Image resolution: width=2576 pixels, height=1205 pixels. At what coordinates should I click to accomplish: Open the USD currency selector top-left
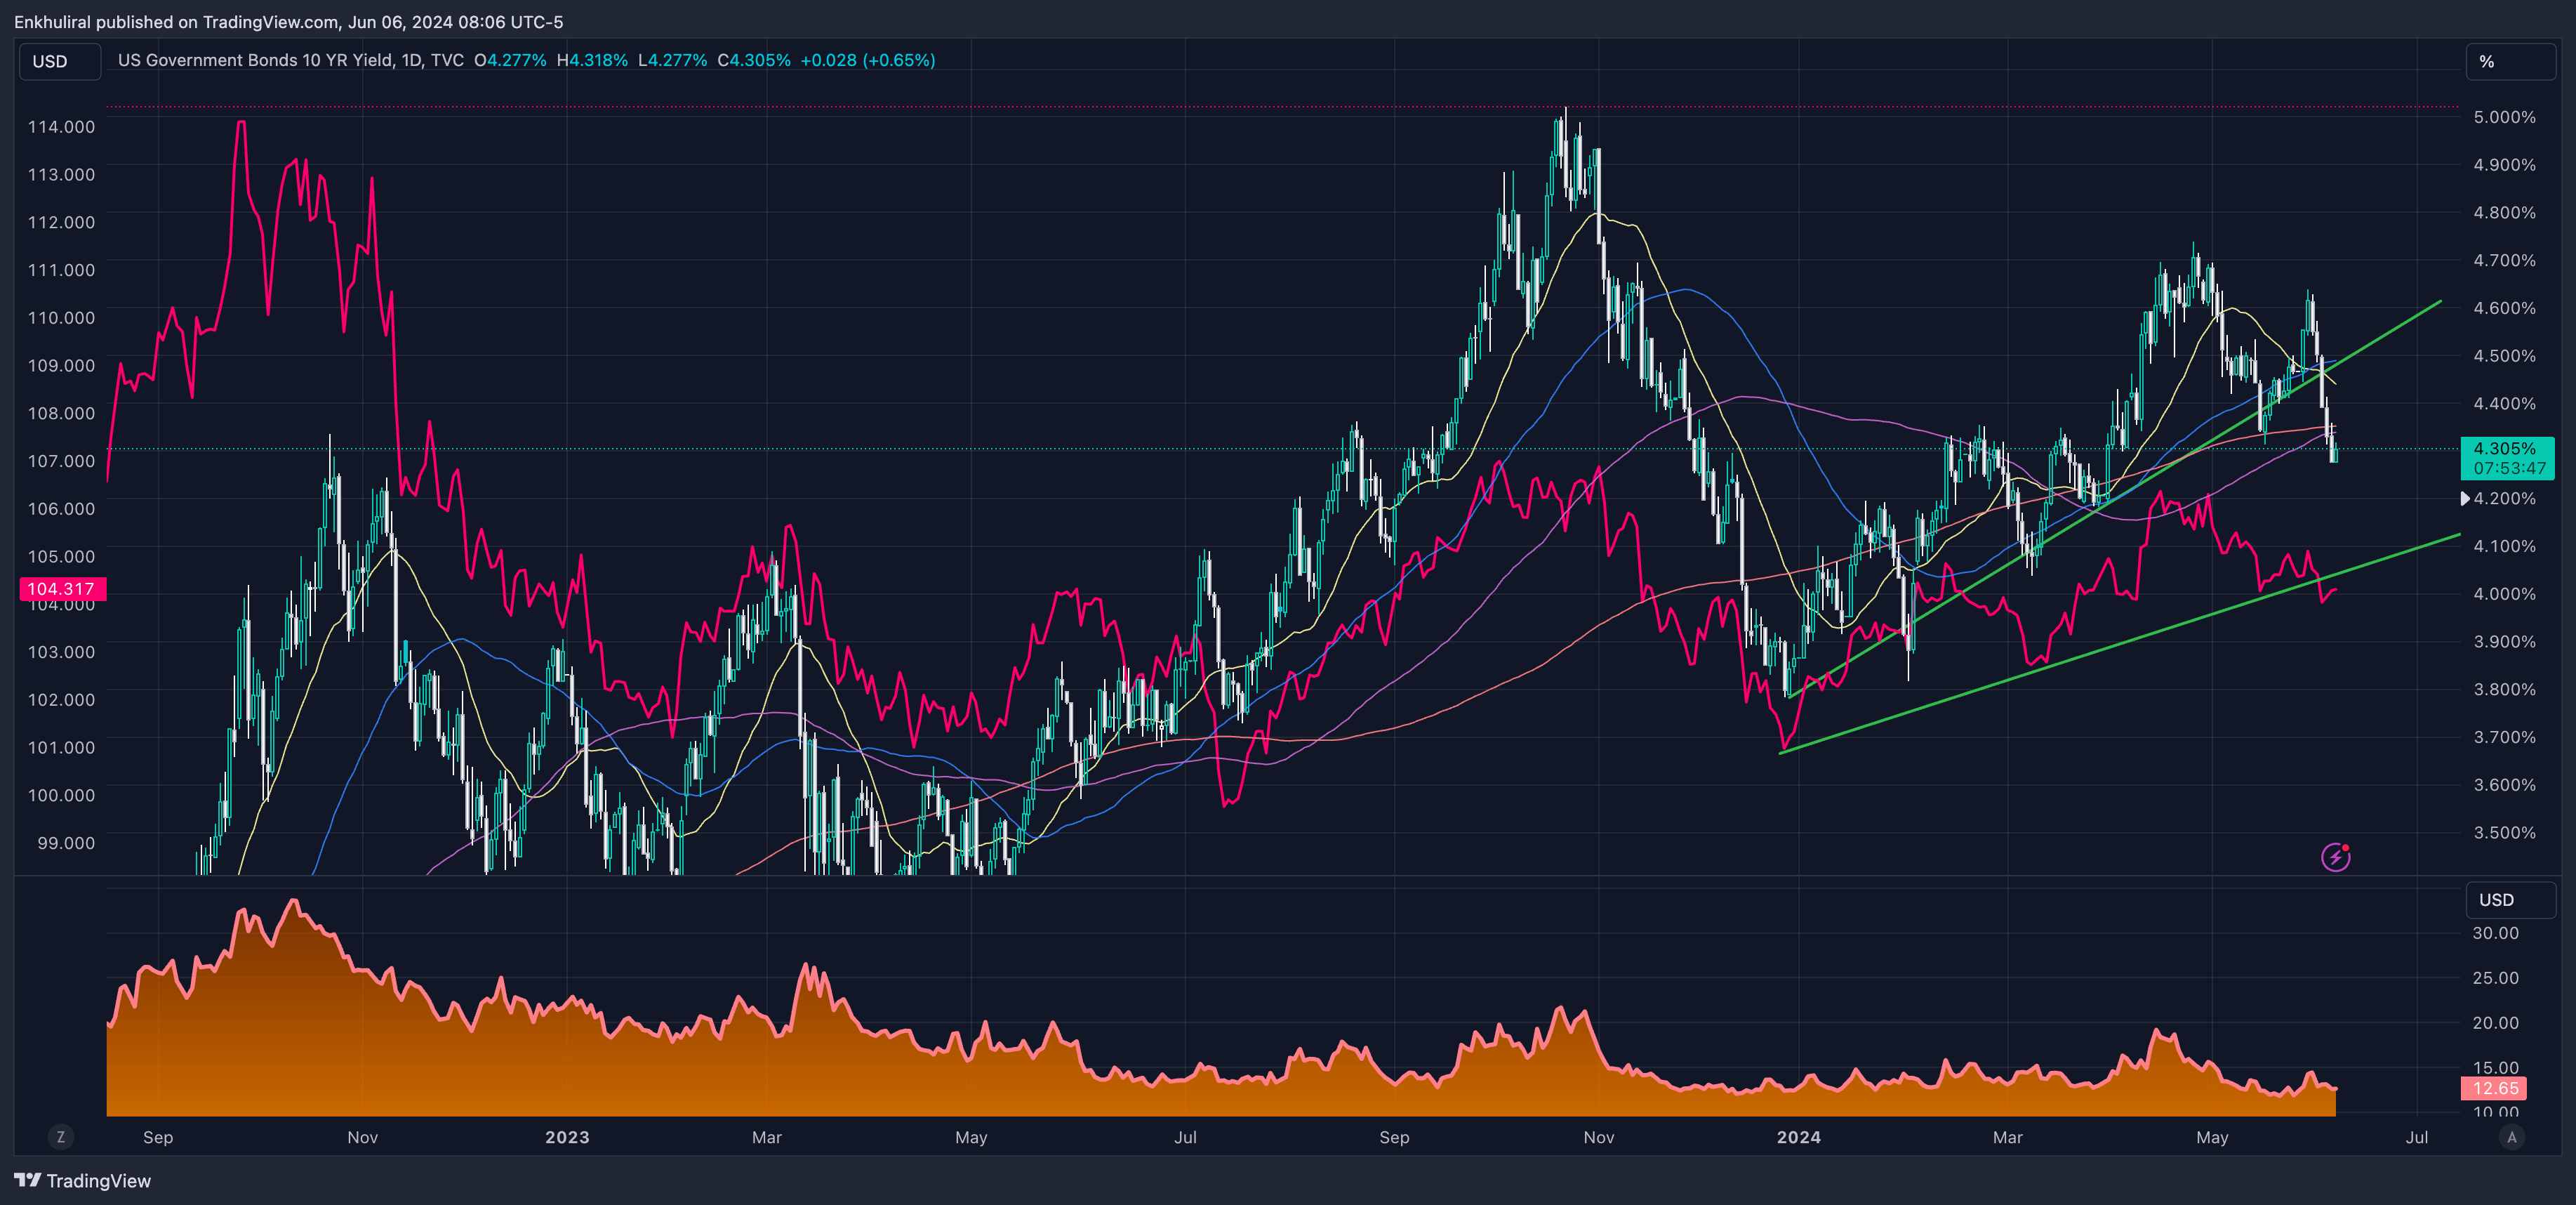(59, 62)
